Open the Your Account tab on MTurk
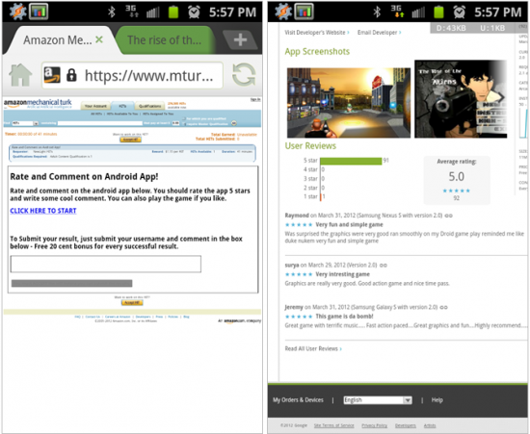This screenshot has height=434, width=530. click(x=95, y=106)
